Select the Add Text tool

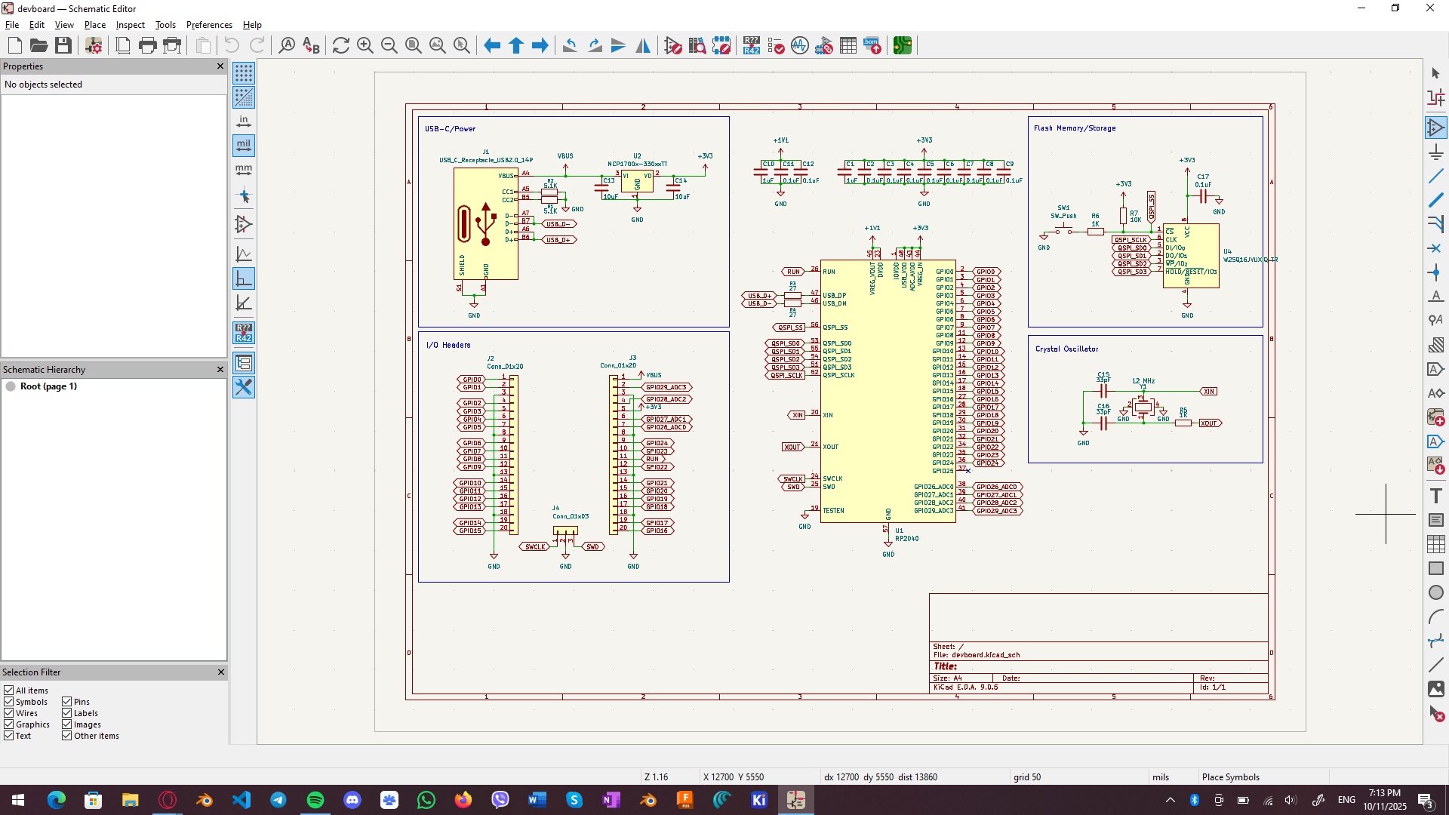1435,496
